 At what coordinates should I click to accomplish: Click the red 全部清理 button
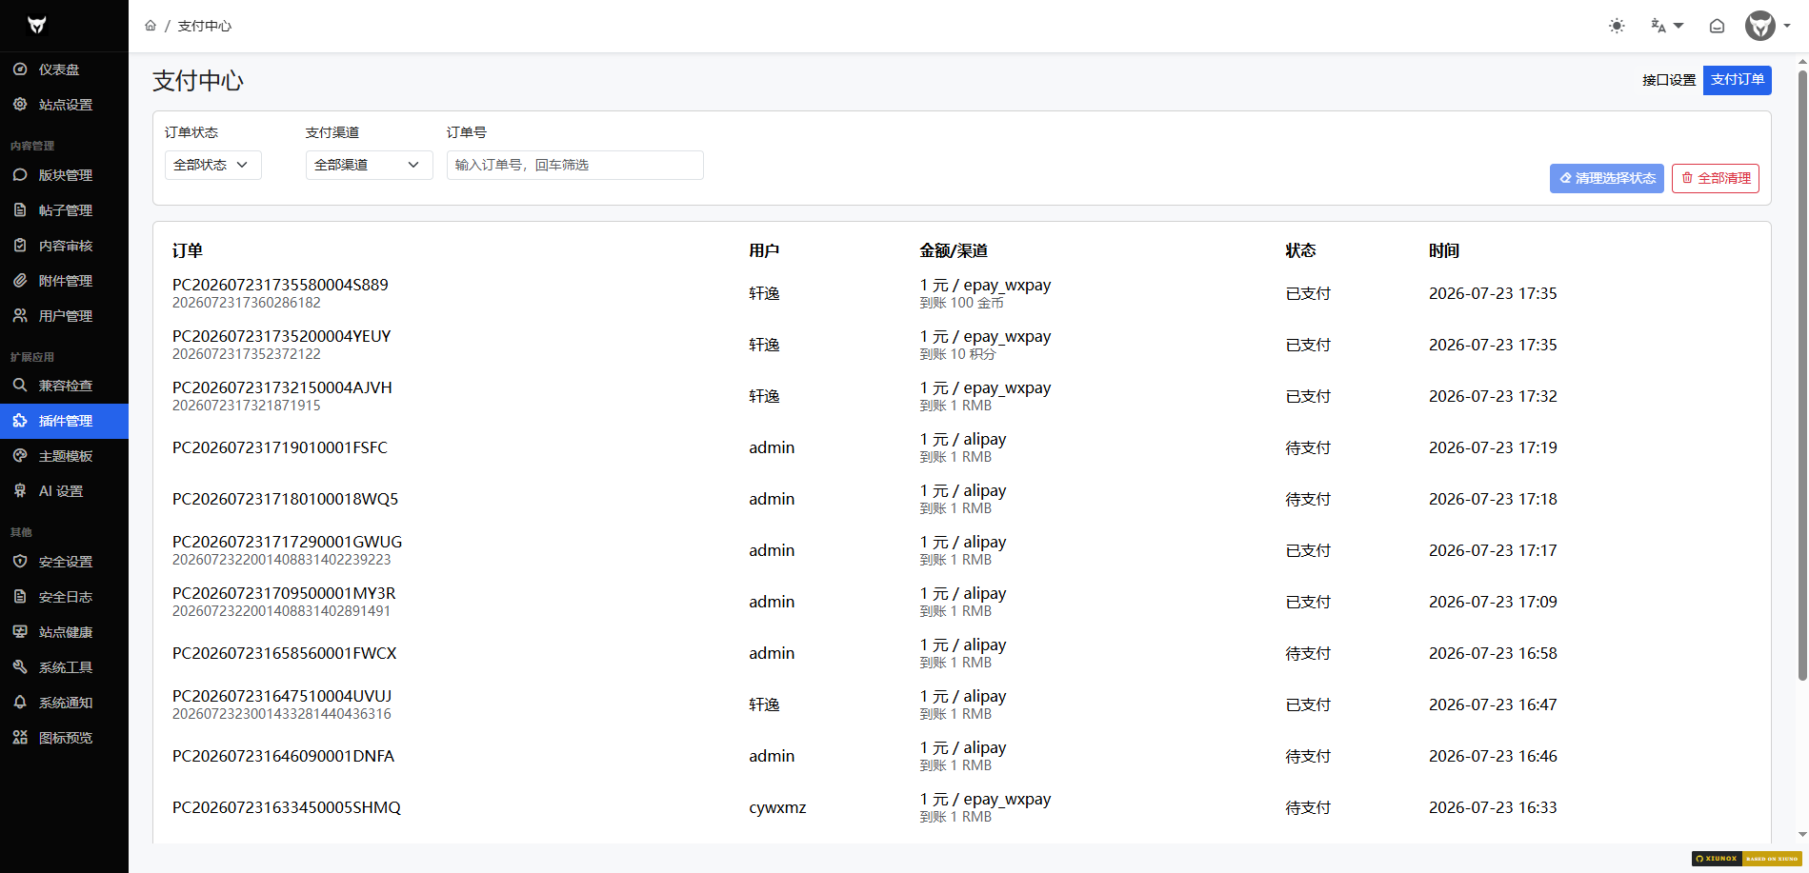[x=1715, y=178]
